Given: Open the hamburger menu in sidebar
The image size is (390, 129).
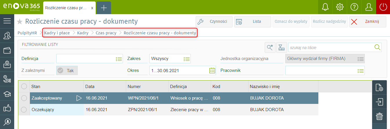Looking at the screenshot, I should 7,21.
